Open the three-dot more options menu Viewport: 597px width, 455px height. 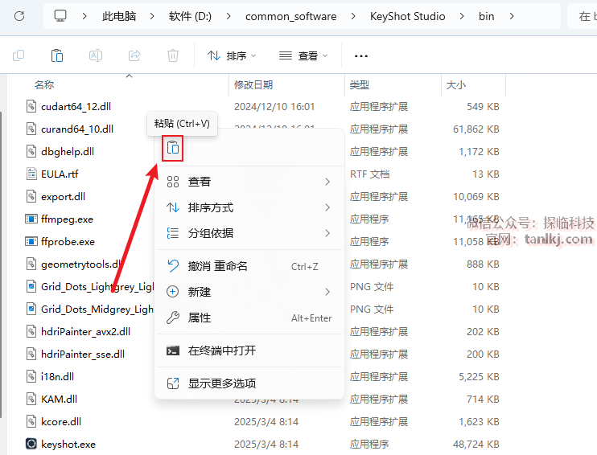pyautogui.click(x=361, y=55)
